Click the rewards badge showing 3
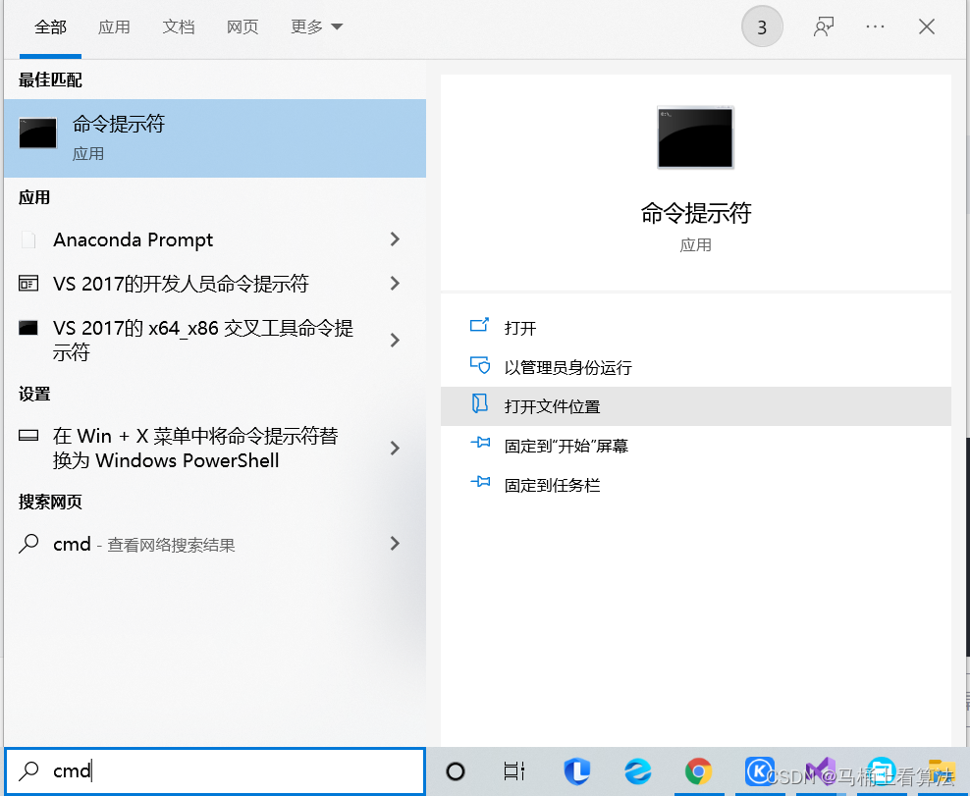Viewport: 970px width, 796px height. click(762, 27)
